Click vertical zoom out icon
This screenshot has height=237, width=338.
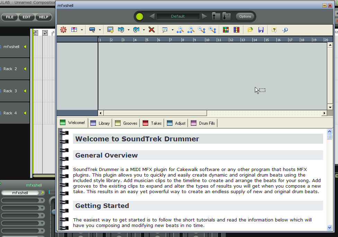tap(202, 30)
